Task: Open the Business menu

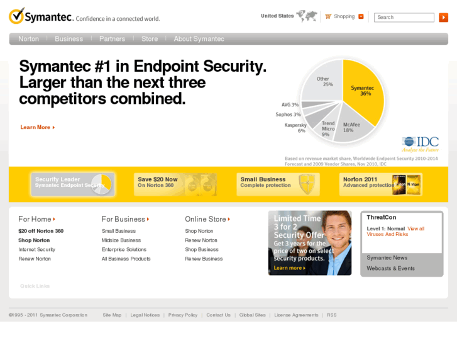Action: pos(69,39)
